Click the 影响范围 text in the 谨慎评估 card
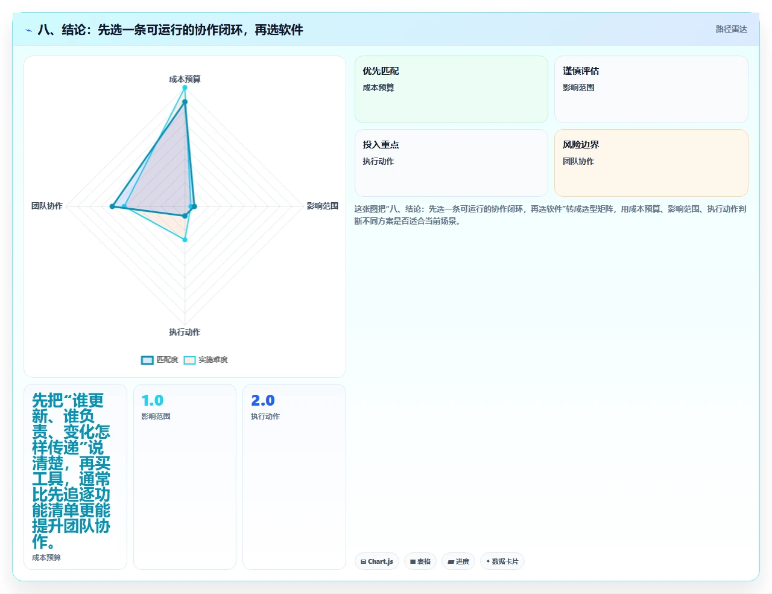The image size is (772, 594). [x=578, y=88]
